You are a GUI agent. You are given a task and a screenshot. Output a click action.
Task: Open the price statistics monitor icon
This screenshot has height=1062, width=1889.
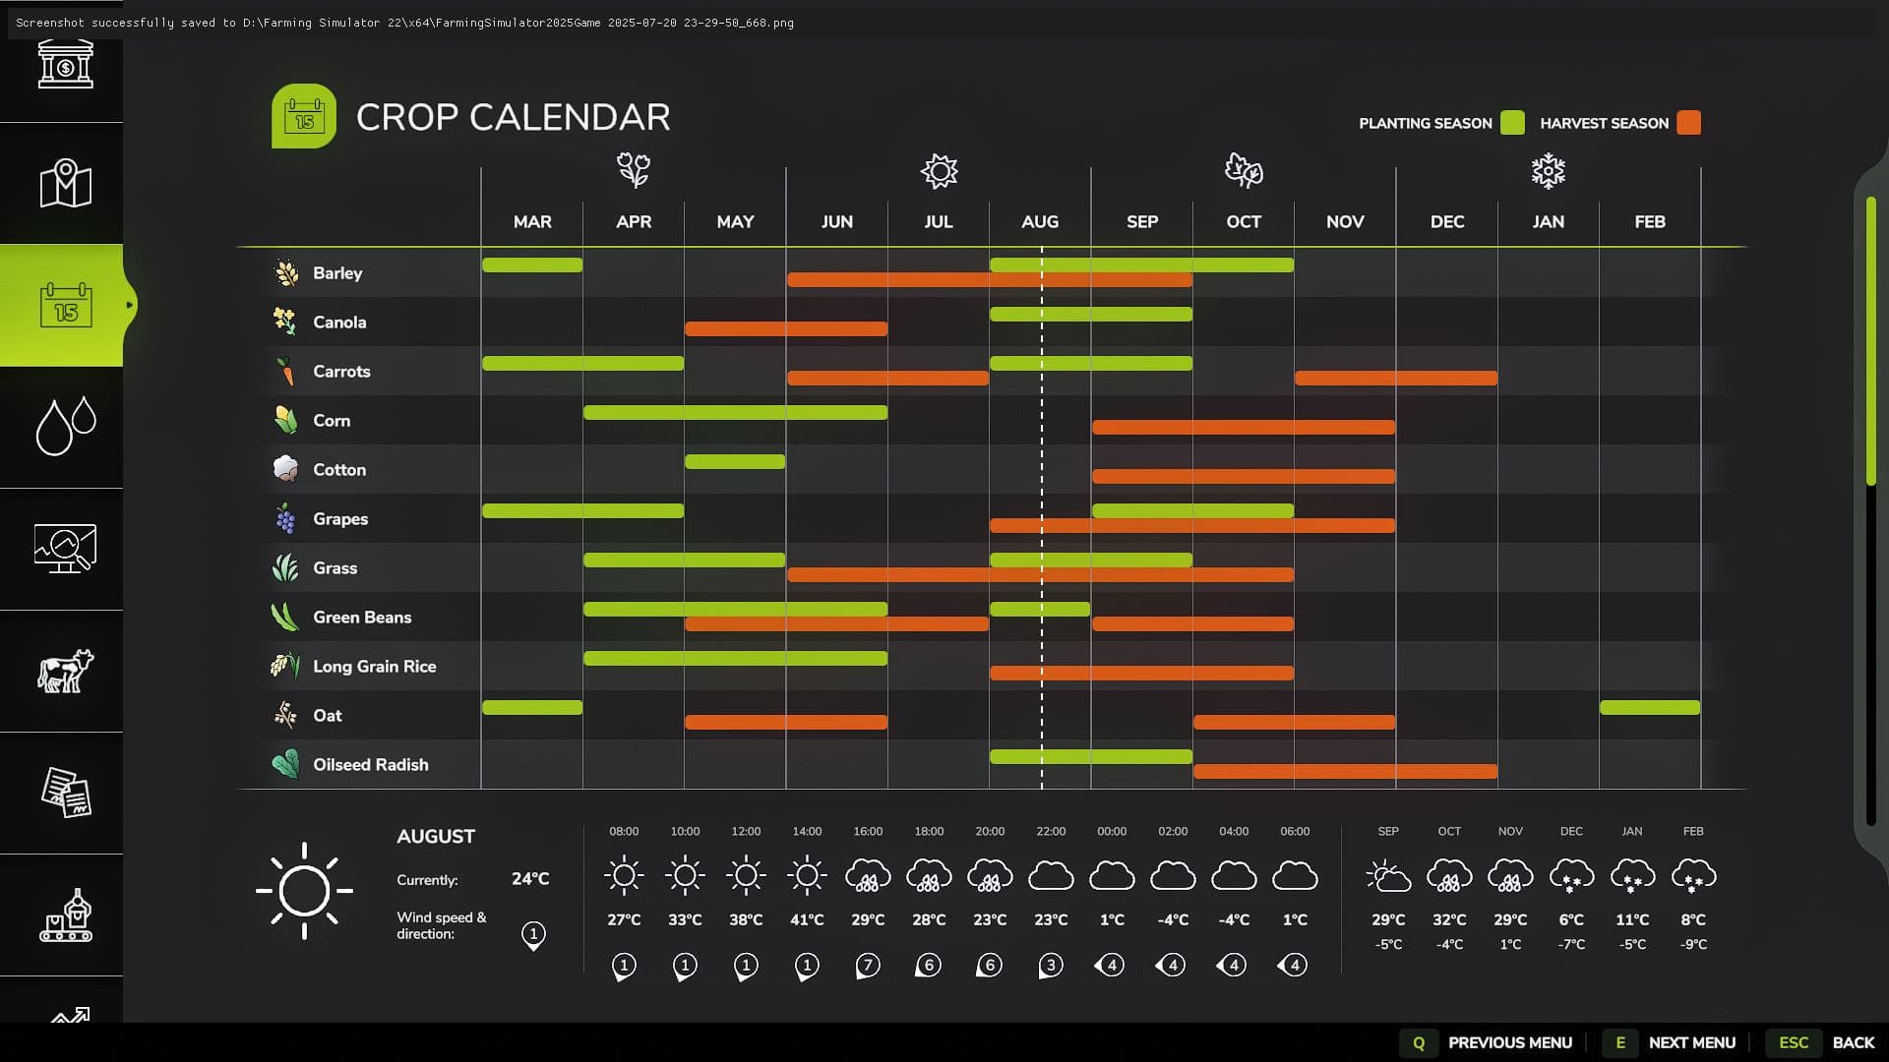click(65, 549)
